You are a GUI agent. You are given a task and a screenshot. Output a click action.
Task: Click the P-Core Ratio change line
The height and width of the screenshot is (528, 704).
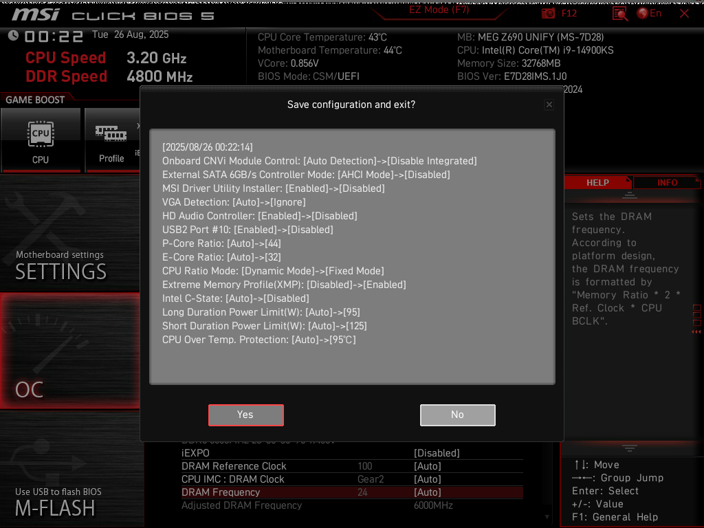point(221,243)
